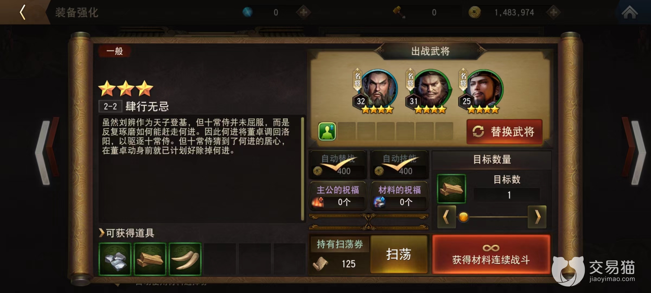This screenshot has width=651, height=293.
Task: Toggle 自动替战 auto-substitute checkbox
Action: 338,165
